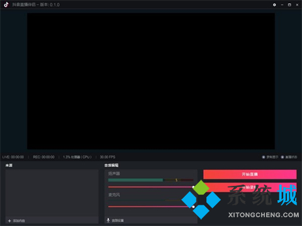Click the plus icon to add source
Image resolution: width=302 pixels, height=226 pixels.
click(x=9, y=221)
